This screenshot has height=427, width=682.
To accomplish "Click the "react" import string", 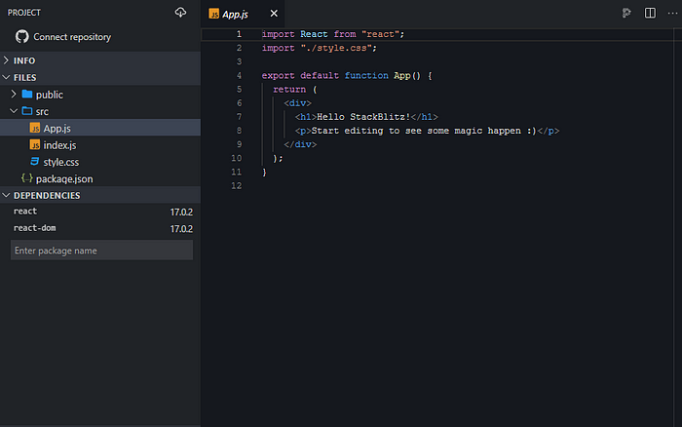I will [x=380, y=34].
